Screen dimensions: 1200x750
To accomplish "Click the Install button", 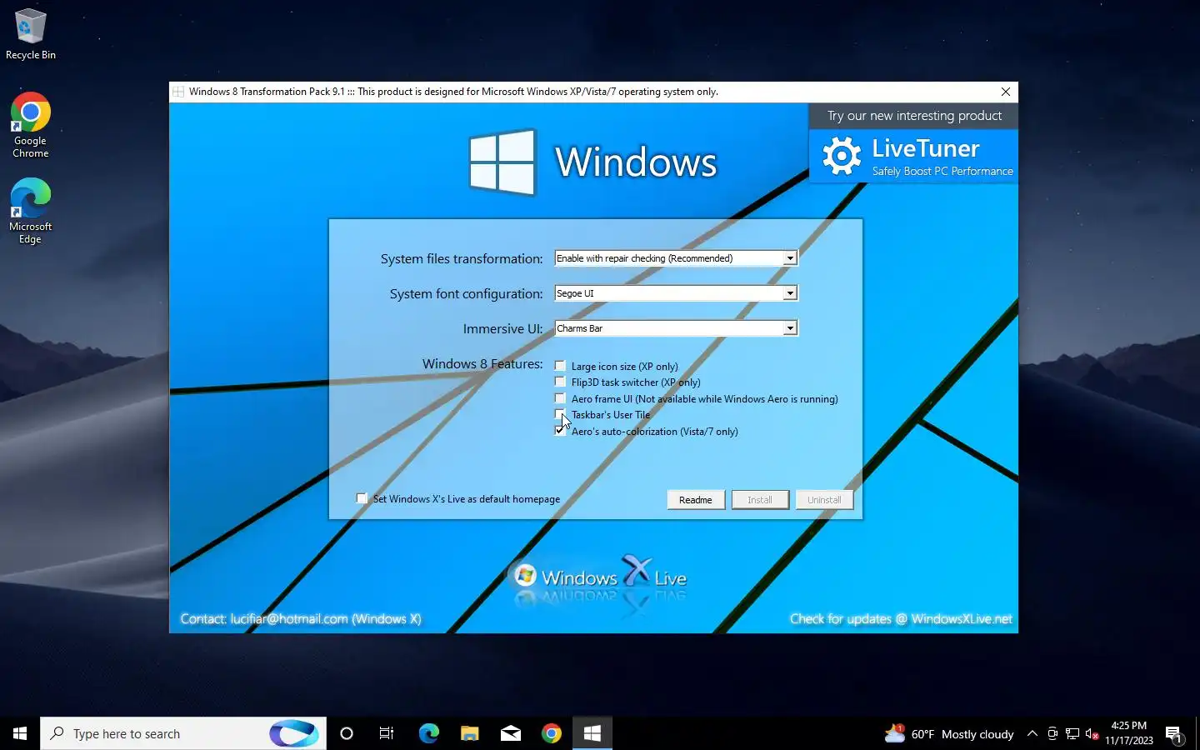I will point(760,500).
